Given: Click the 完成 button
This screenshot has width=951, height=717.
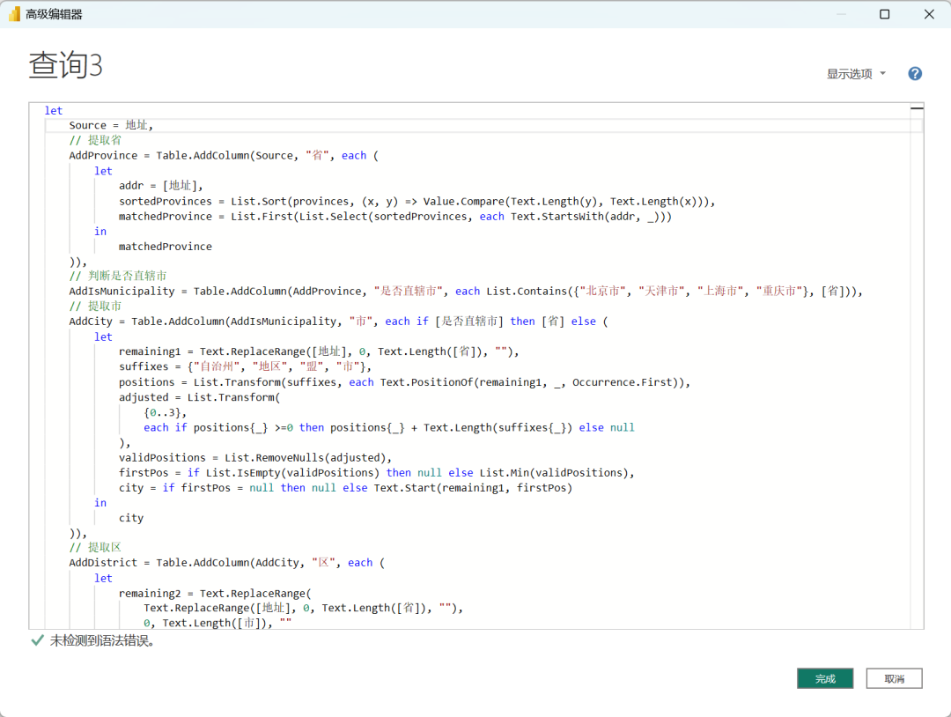Looking at the screenshot, I should [x=825, y=678].
